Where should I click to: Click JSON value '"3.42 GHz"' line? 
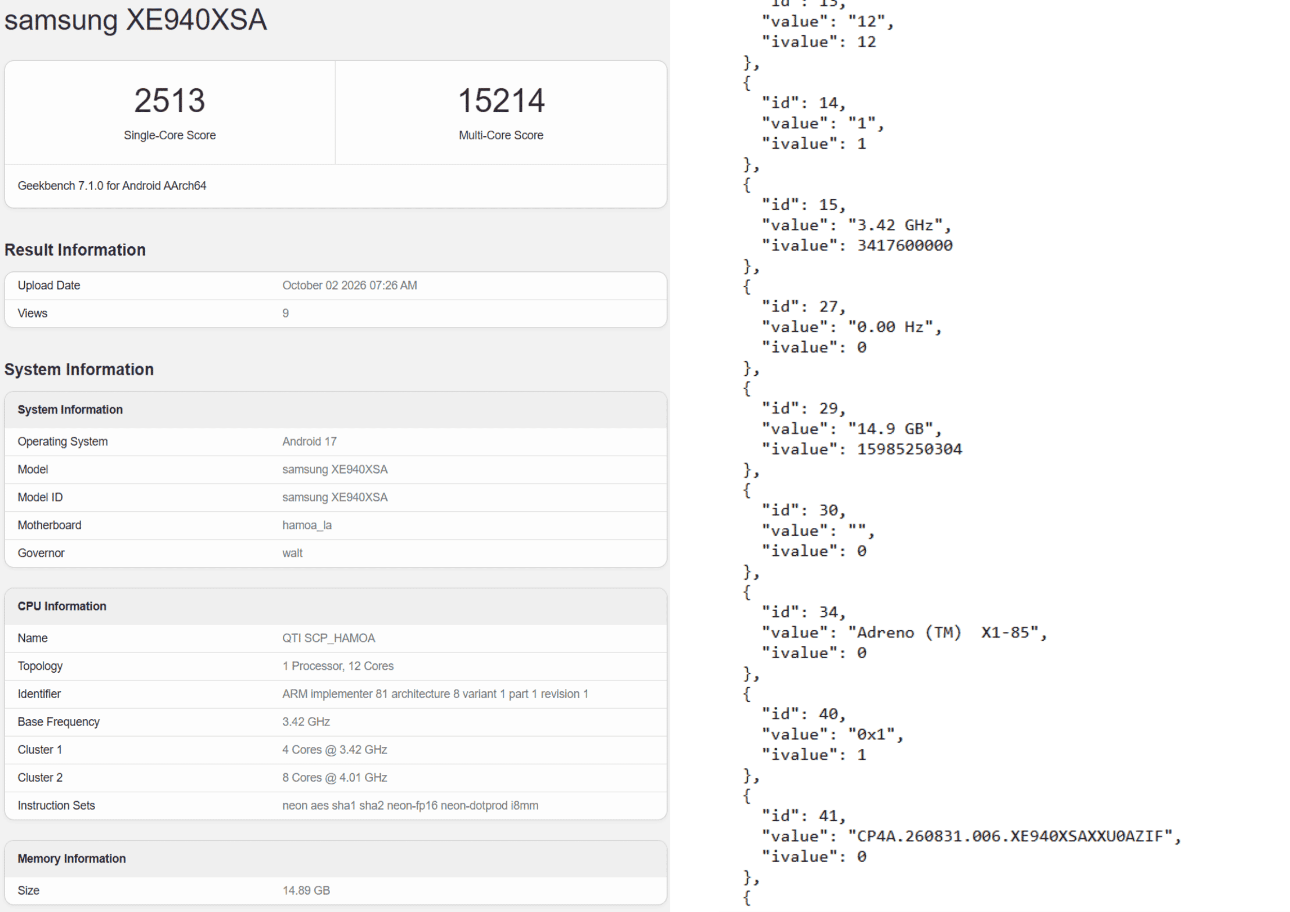tap(856, 226)
